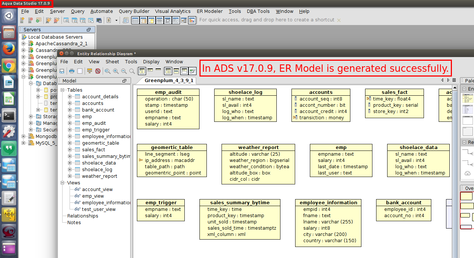Toggle the full entity attributes display
Viewport: 474px width, 258px height.
tap(142, 71)
